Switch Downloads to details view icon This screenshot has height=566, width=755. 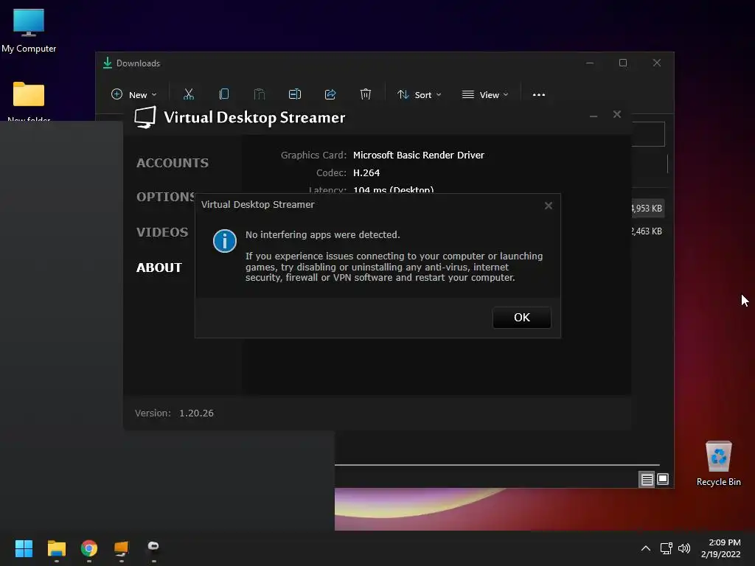coord(647,479)
